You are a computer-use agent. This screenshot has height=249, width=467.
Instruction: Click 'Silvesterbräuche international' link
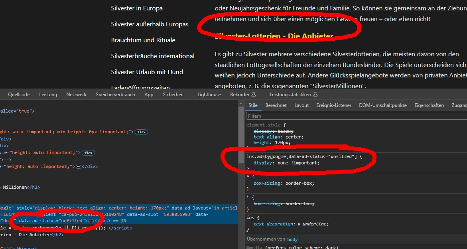(152, 56)
